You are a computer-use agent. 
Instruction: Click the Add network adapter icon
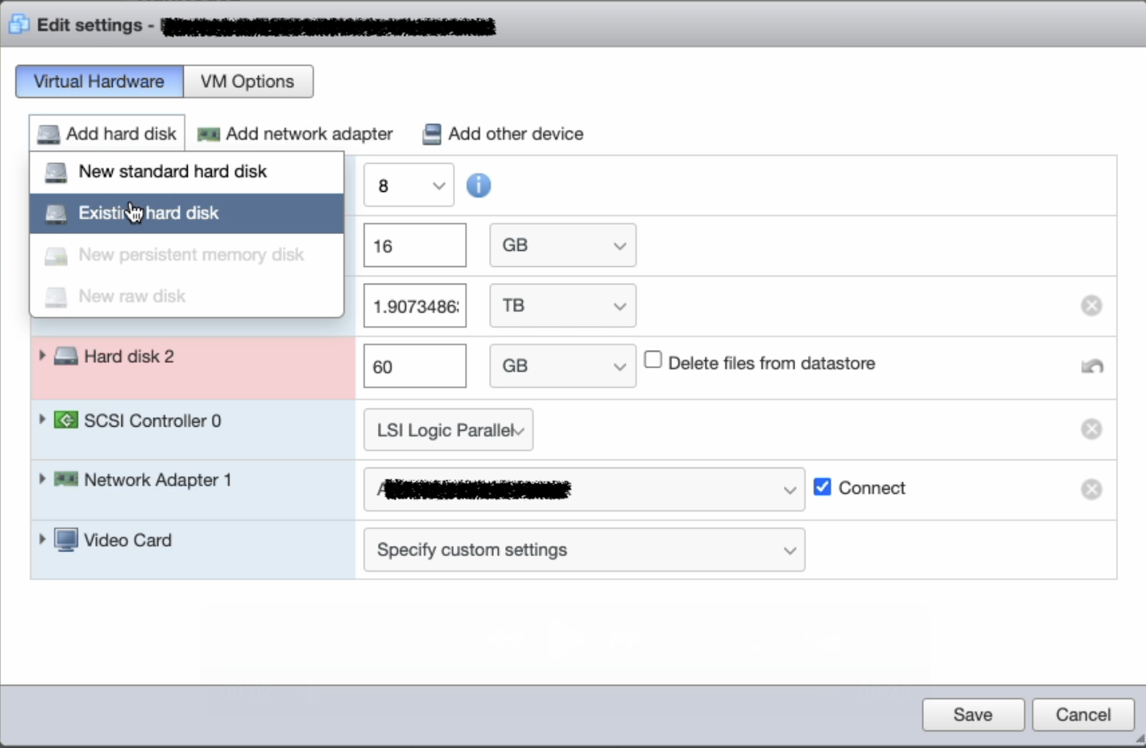click(209, 134)
